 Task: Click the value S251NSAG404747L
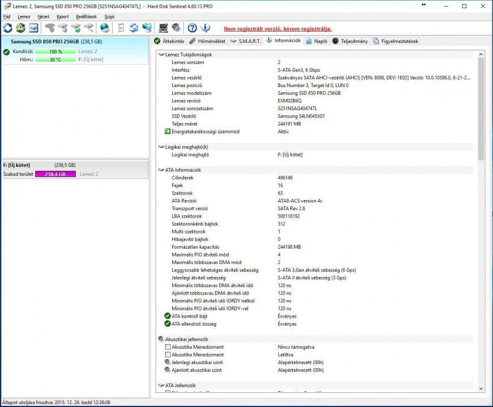(x=297, y=109)
